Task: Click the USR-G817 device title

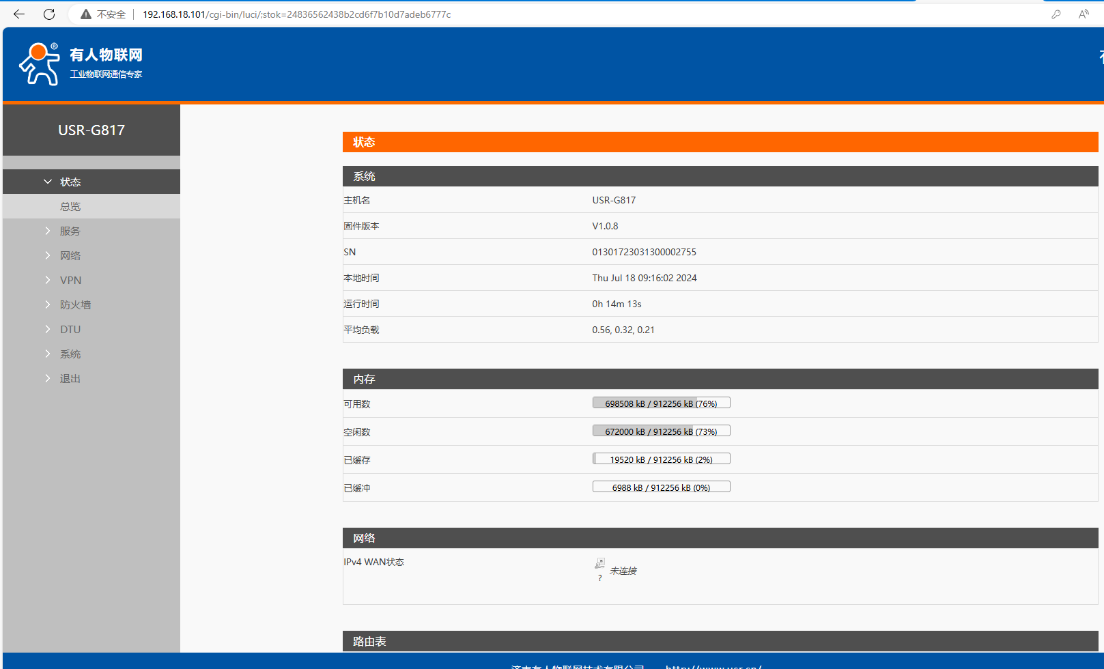Action: click(x=91, y=130)
